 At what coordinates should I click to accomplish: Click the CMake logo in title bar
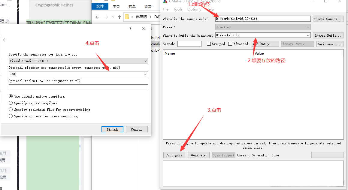pyautogui.click(x=165, y=1)
